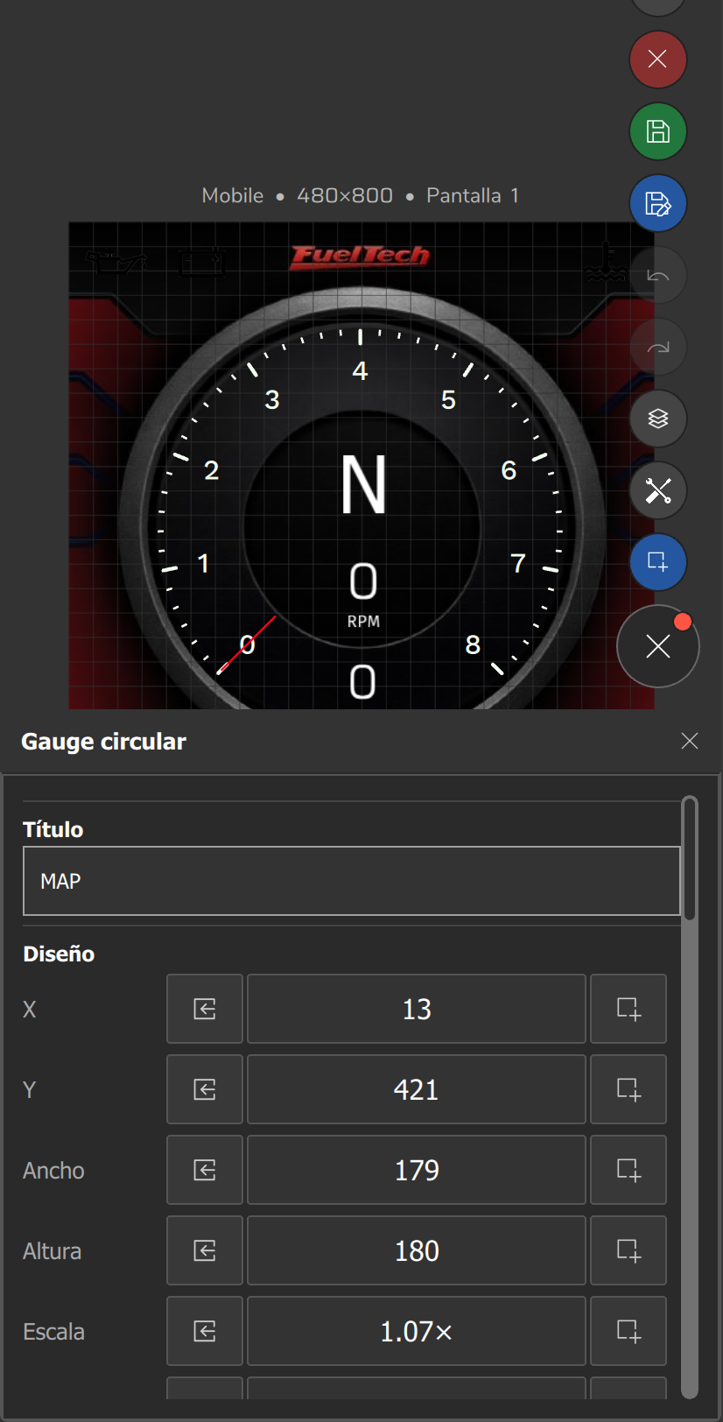Click the Ancho value field showing 179

[x=417, y=1170]
